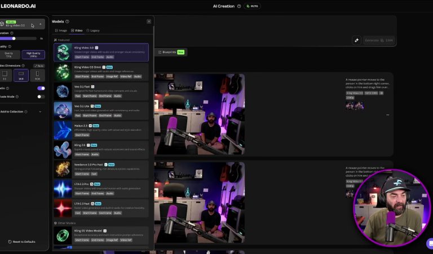433x254 pixels.
Task: Open the Audio help icon
Action: click(7, 89)
